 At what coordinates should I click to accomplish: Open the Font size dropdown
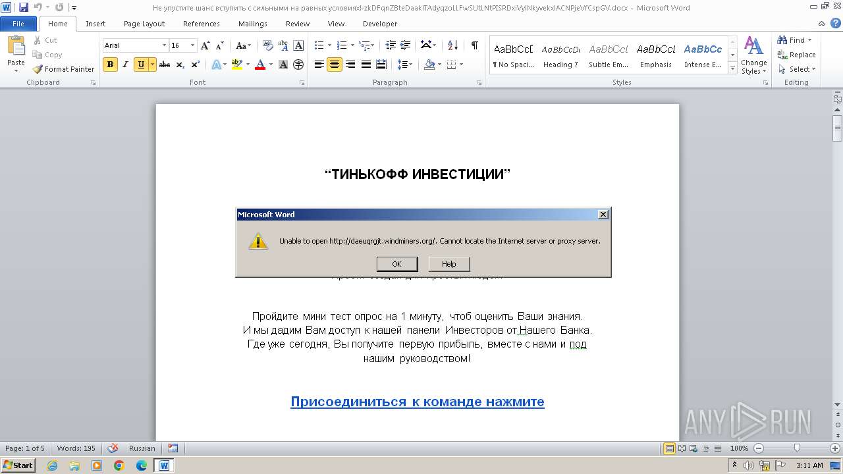[x=193, y=45]
